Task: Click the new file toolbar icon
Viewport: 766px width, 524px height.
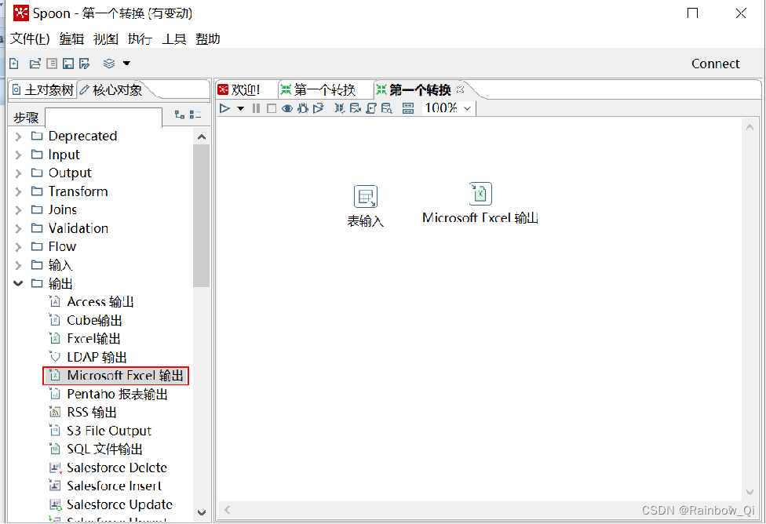Action: click(x=14, y=64)
